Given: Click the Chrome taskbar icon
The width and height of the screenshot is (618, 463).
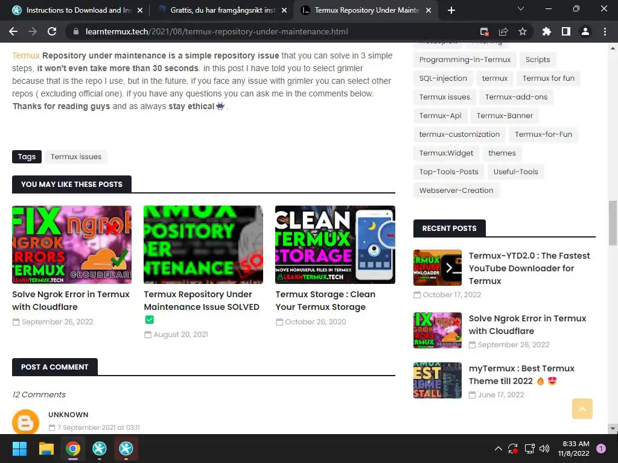Looking at the screenshot, I should [73, 449].
